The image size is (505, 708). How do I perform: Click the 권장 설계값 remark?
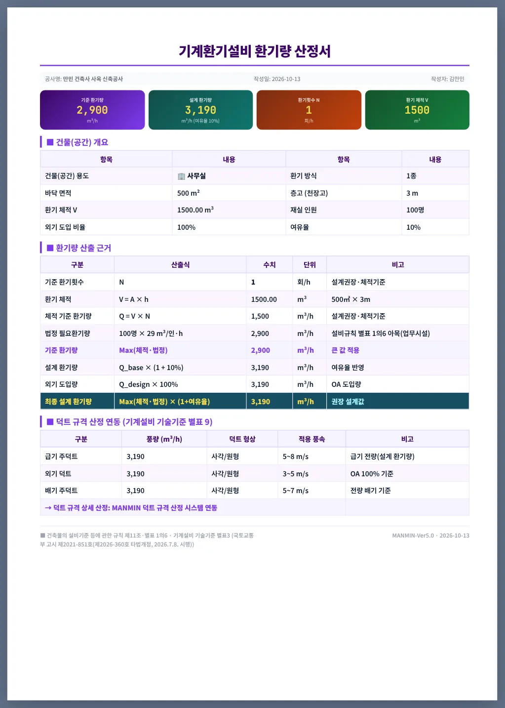click(x=348, y=402)
